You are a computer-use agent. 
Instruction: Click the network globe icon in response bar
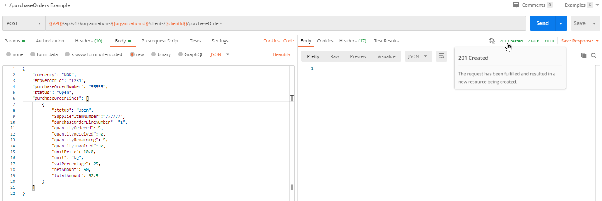point(491,41)
